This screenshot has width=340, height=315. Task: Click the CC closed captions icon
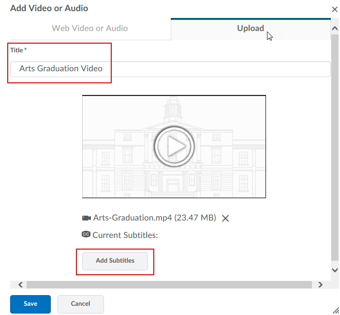click(87, 235)
